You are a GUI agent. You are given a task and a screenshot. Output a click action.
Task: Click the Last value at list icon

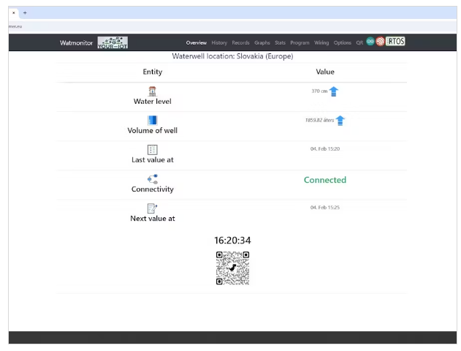tap(152, 149)
